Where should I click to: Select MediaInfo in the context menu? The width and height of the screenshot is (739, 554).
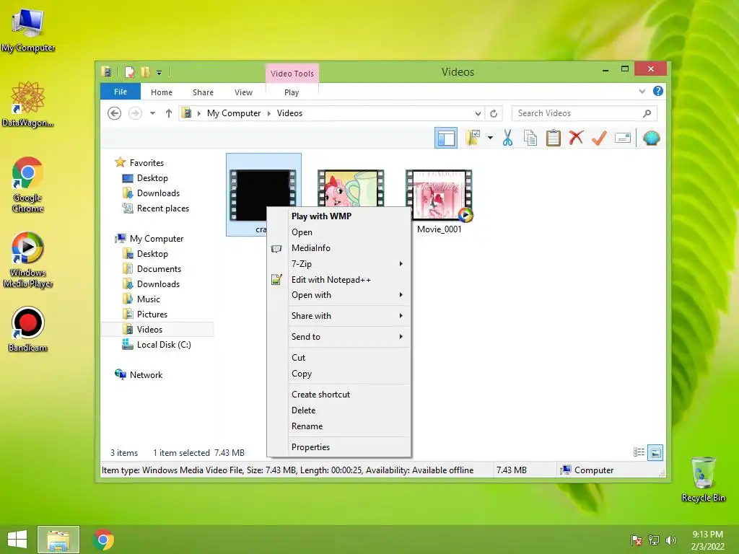click(x=338, y=248)
